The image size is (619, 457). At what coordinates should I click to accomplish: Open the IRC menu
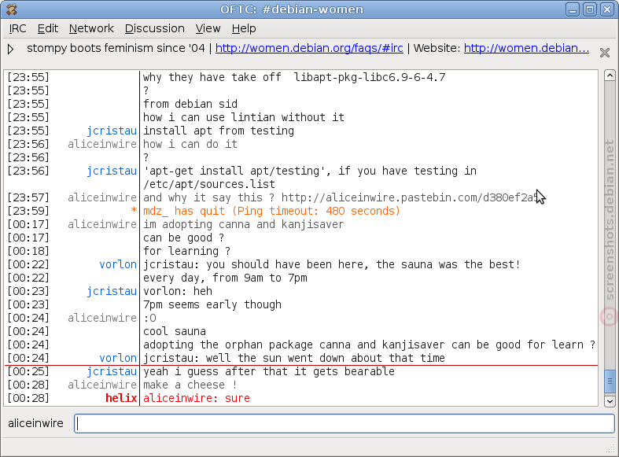tap(18, 28)
